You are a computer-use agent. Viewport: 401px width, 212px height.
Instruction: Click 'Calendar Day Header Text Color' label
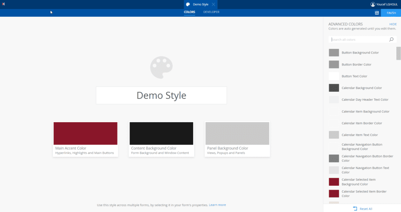click(365, 100)
